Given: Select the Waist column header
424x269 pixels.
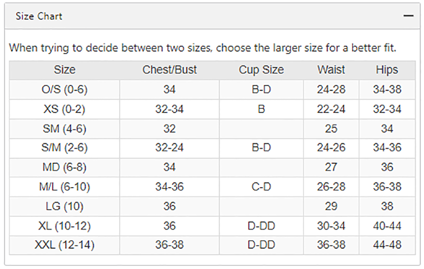Looking at the screenshot, I should (331, 70).
